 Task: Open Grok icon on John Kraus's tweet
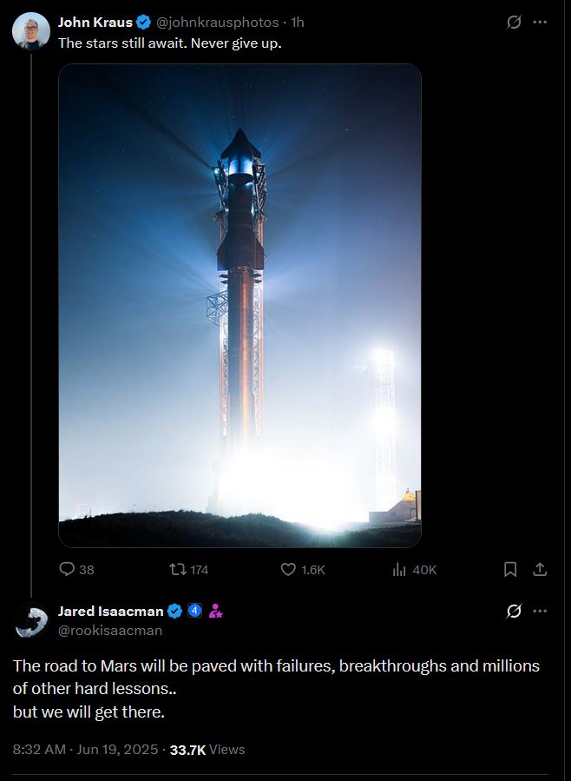pyautogui.click(x=514, y=23)
